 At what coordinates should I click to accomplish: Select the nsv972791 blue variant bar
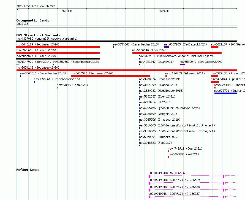(226, 93)
